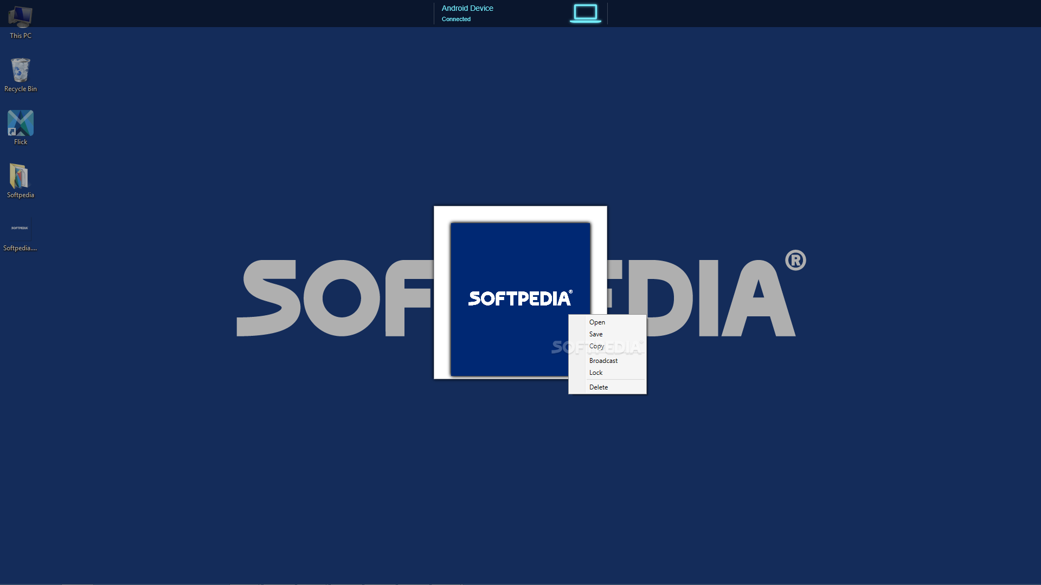This screenshot has height=585, width=1041.
Task: Choose Delete from the context menu
Action: click(x=607, y=387)
